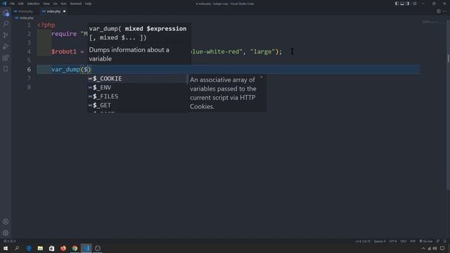Screen dimensions: 450x253
Task: Change the CRLF line ending in the status bar
Action: [403, 241]
